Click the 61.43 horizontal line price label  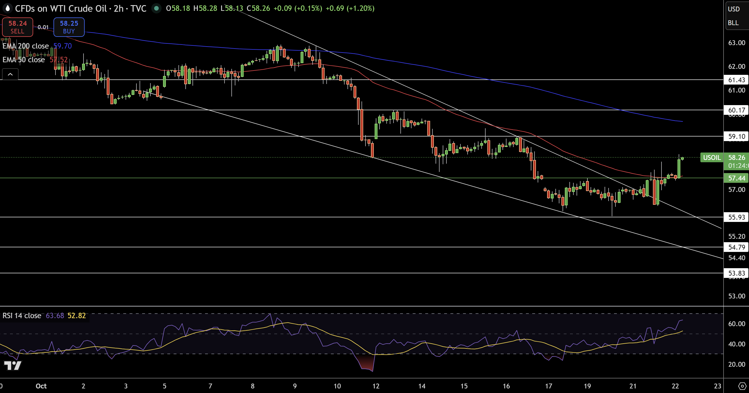click(736, 80)
